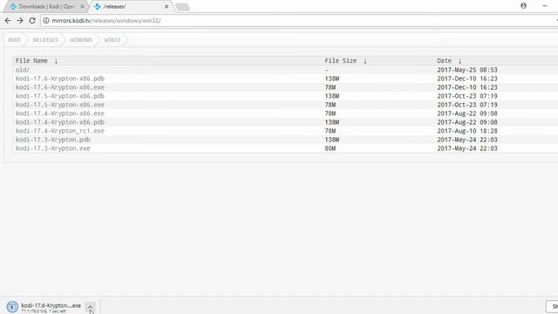Screen dimensions: 558x314
Task: Sort by File Size arrow
Action: click(x=365, y=61)
